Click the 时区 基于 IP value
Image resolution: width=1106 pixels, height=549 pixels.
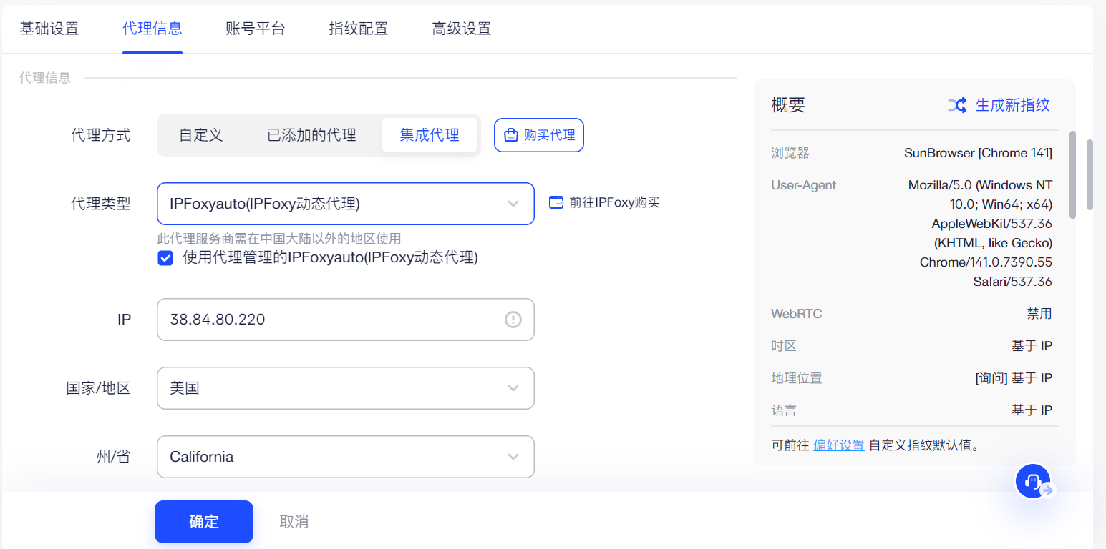(1032, 346)
